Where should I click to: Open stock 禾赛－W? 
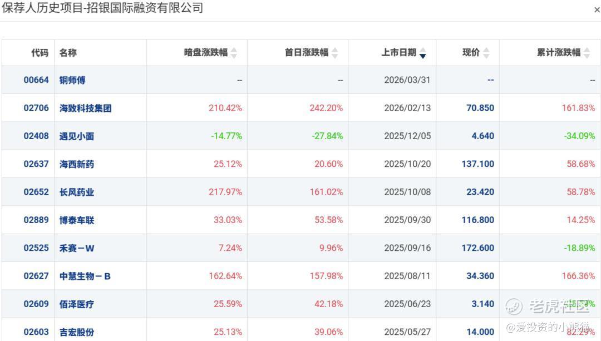(x=76, y=248)
